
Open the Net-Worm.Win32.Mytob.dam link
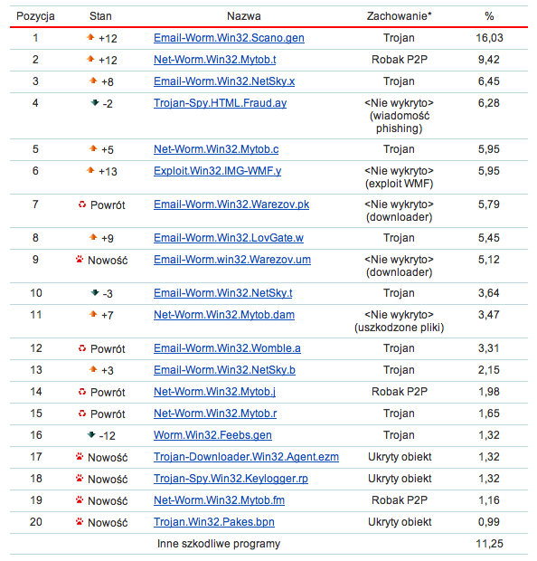[x=224, y=315]
